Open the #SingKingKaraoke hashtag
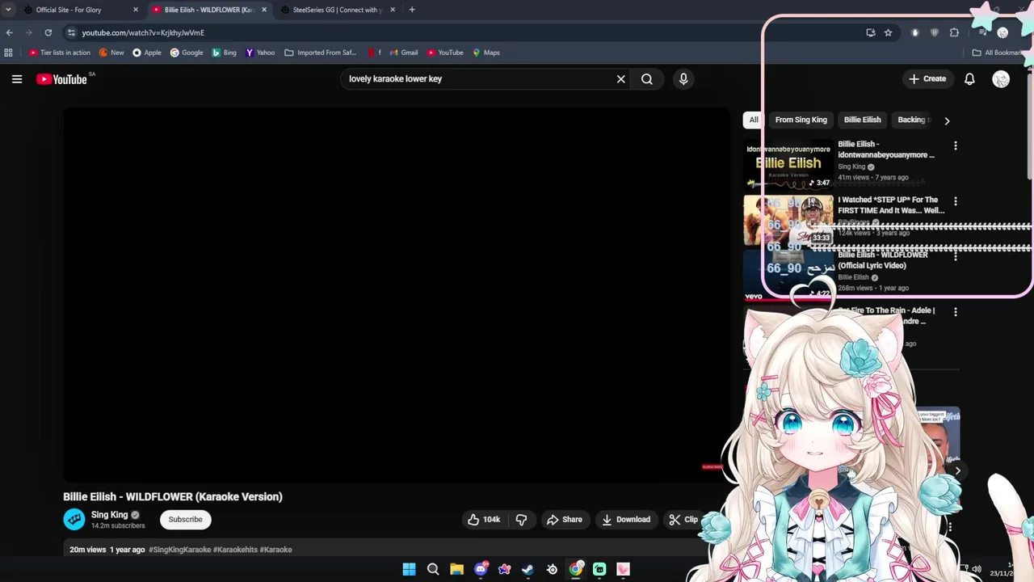Viewport: 1034px width, 582px height. tap(179, 550)
